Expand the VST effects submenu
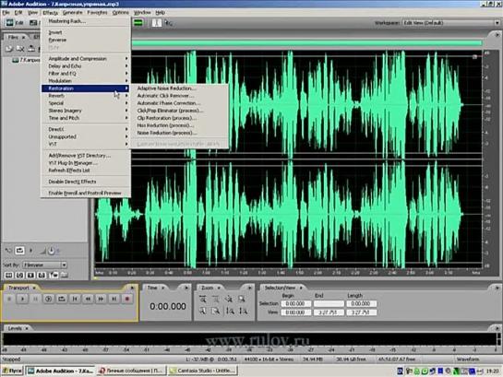Viewport: 503px width, 377px height. [85, 144]
